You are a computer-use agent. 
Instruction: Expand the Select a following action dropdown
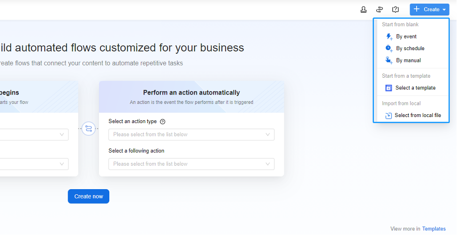(191, 164)
